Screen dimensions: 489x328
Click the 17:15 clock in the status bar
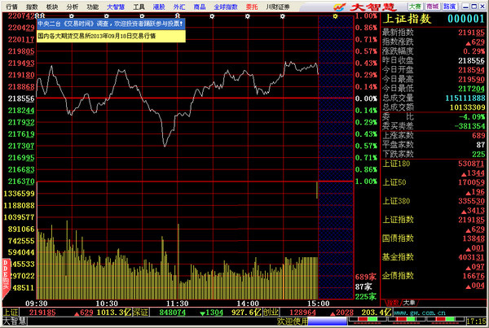point(476,321)
